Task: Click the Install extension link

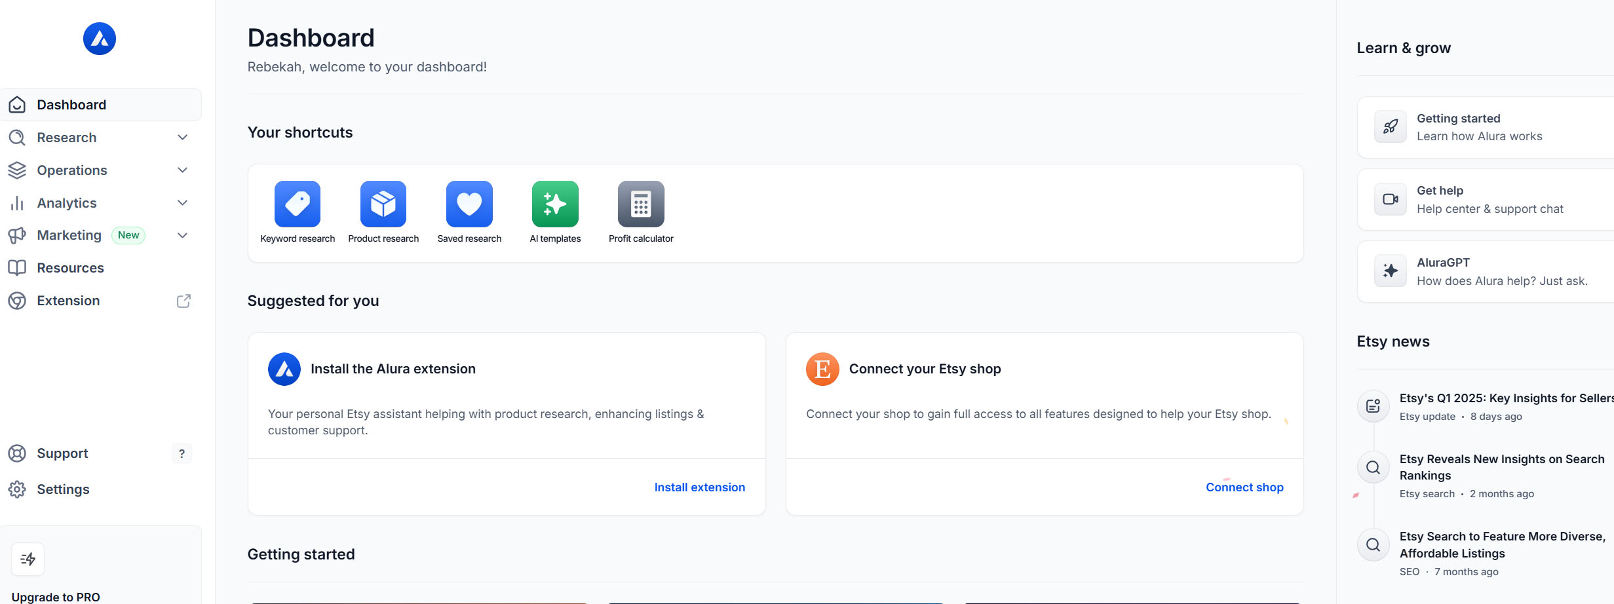Action: 699,487
